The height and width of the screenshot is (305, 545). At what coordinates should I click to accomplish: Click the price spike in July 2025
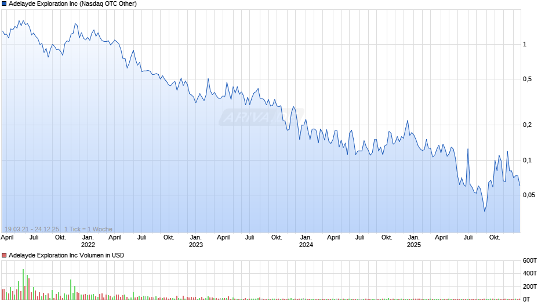coord(468,149)
